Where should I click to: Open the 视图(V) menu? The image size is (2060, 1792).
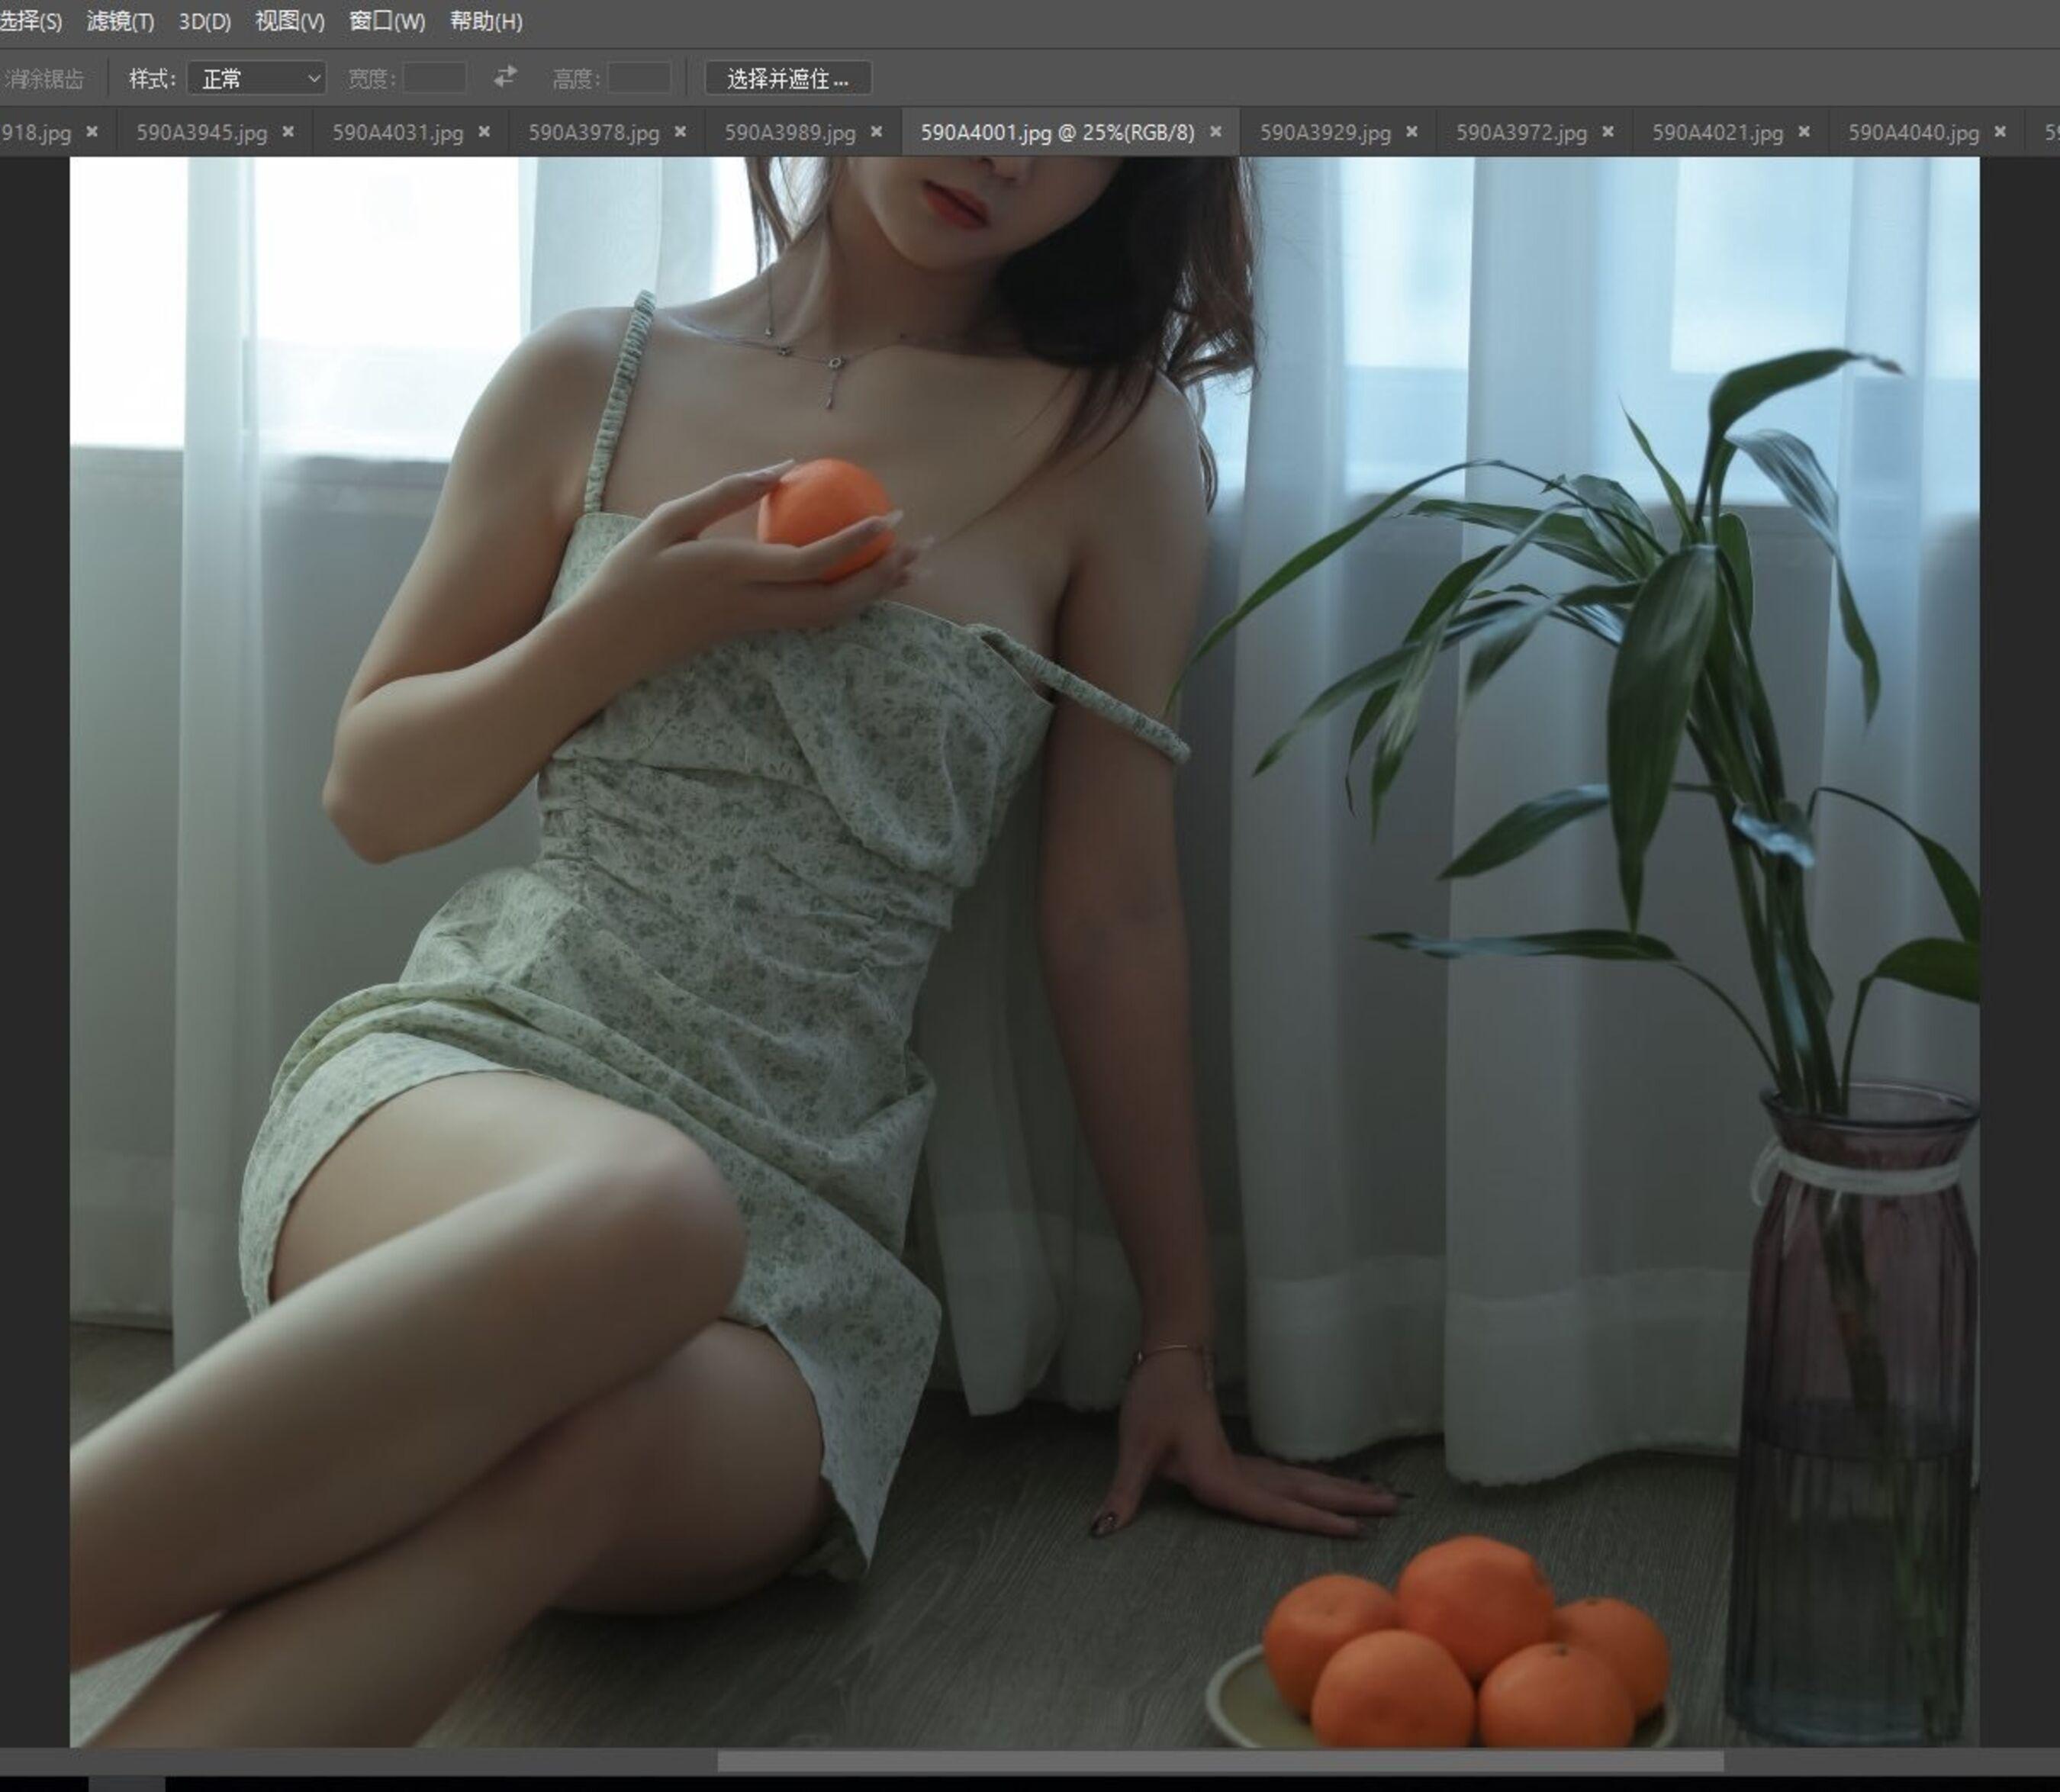click(x=289, y=21)
